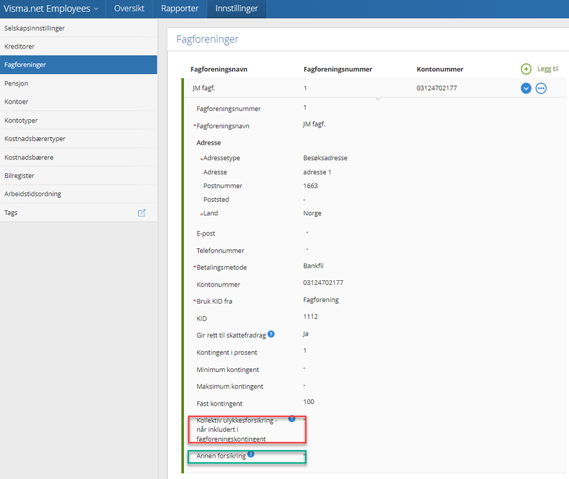Viewport: 569px width, 479px height.
Task: Click the green plus Legg til icon
Action: pos(526,69)
